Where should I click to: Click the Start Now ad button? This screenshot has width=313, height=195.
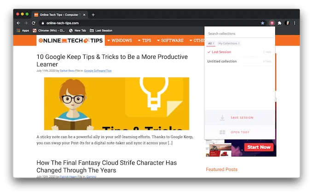(259, 147)
